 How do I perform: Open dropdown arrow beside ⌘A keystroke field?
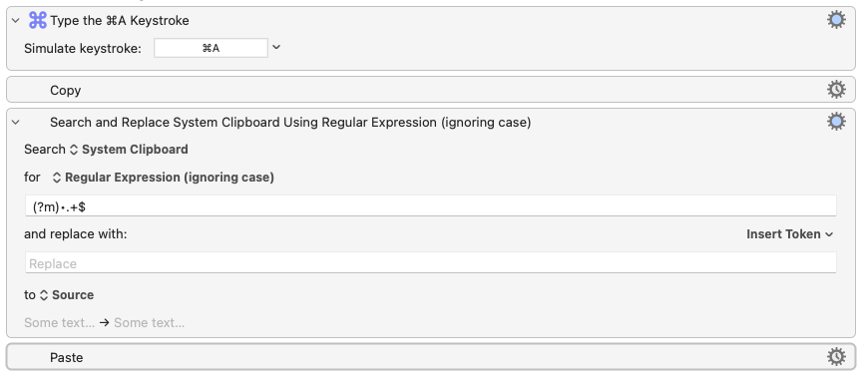coord(276,48)
